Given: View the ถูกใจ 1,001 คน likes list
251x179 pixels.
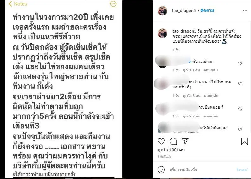Looking at the screenshot, I should (171, 150).
